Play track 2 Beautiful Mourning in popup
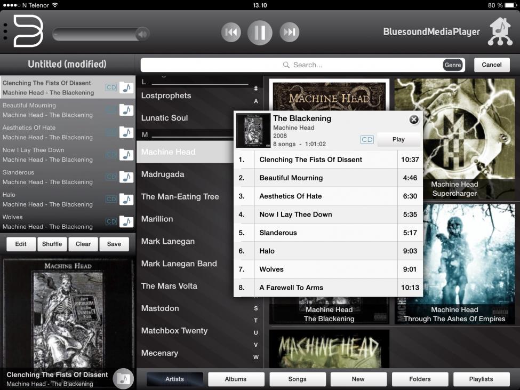The height and width of the screenshot is (390, 520). click(329, 178)
